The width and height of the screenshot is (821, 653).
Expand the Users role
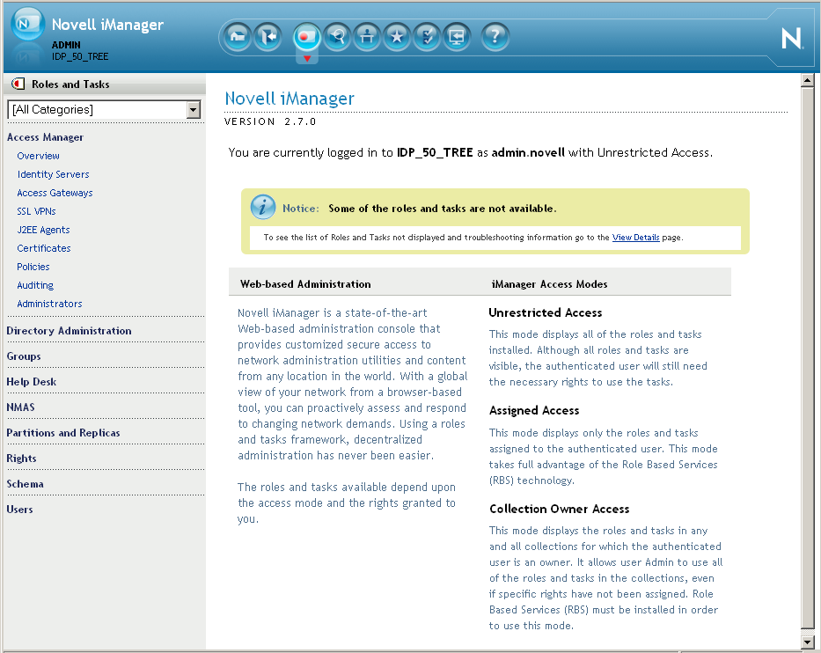tap(20, 510)
